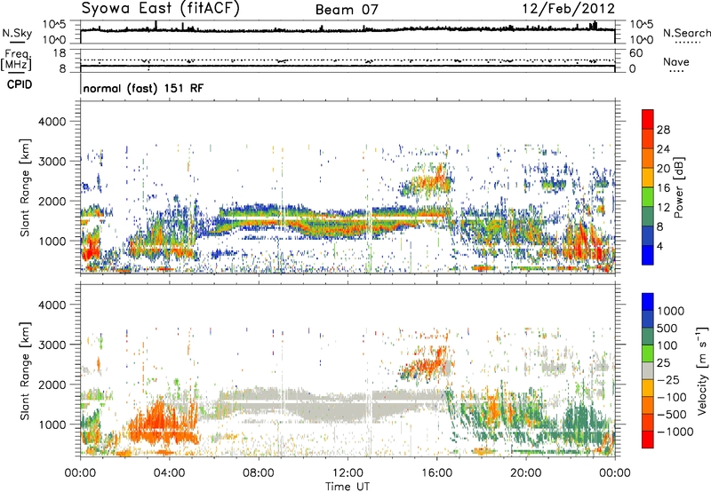Click the 'Beam 07' label
The height and width of the screenshot is (492, 711).
pos(347,10)
